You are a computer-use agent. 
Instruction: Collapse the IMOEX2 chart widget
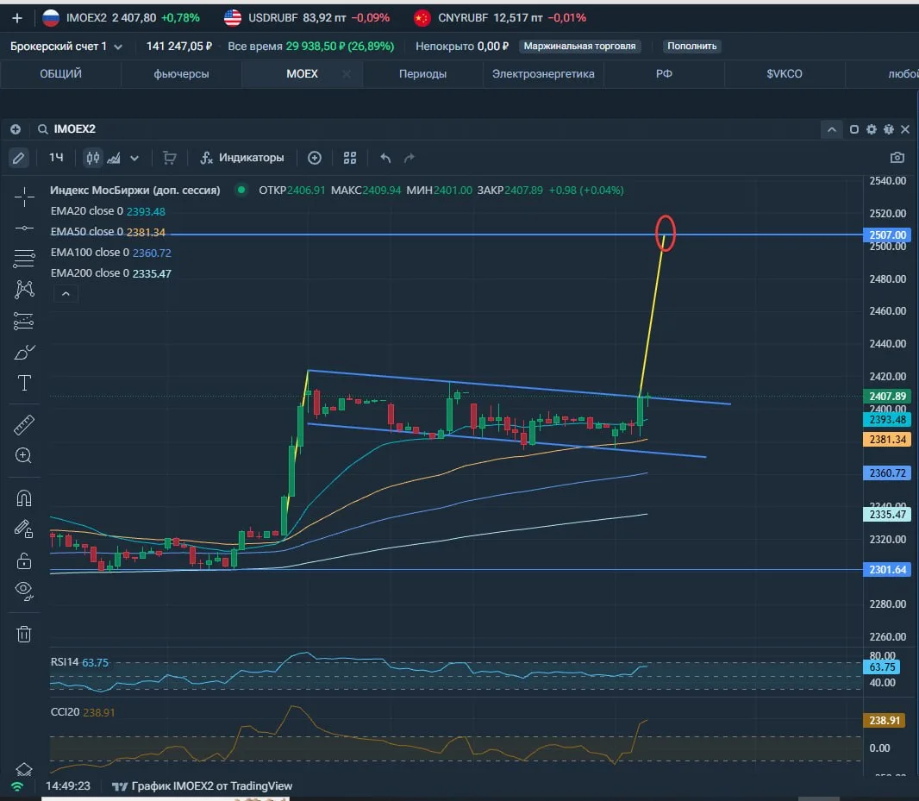(832, 129)
